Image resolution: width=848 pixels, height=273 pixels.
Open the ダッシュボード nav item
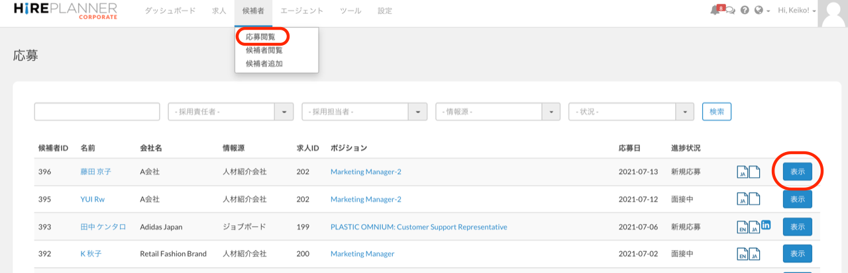[x=170, y=11]
